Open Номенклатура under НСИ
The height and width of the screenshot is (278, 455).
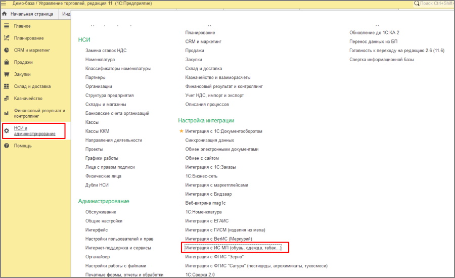(x=100, y=60)
